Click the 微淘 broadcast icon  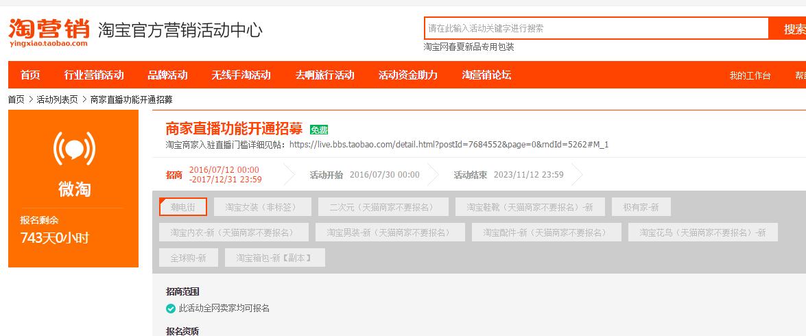coord(75,149)
